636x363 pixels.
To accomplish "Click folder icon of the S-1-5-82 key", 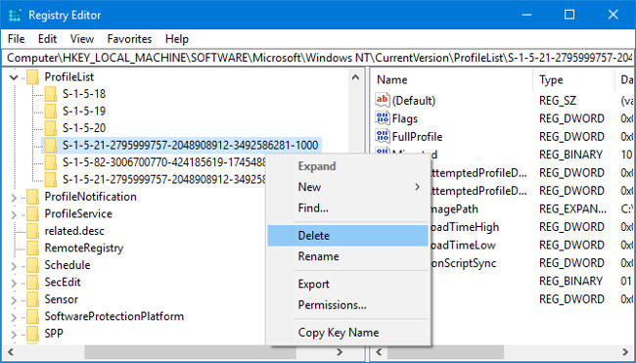I will tap(51, 162).
